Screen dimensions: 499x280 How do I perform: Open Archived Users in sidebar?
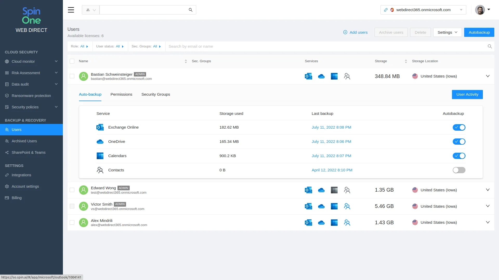coord(24,141)
